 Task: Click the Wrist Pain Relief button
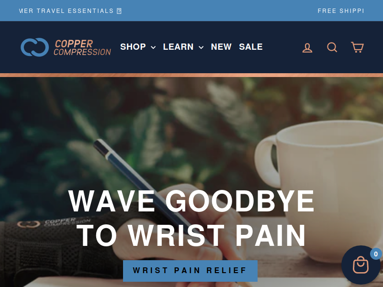190,271
